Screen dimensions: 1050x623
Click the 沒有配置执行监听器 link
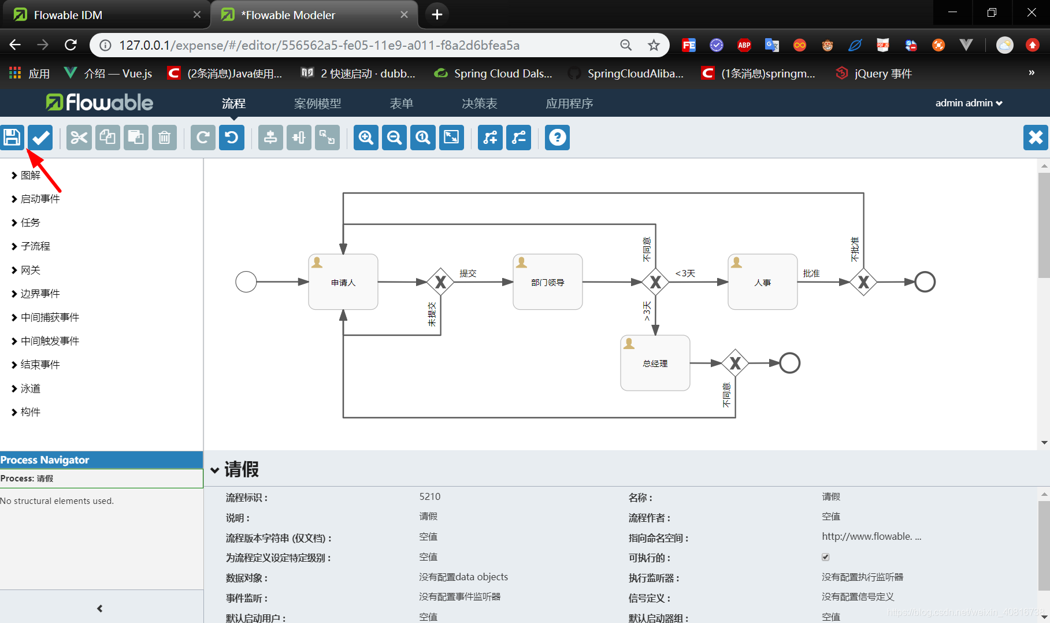(862, 576)
